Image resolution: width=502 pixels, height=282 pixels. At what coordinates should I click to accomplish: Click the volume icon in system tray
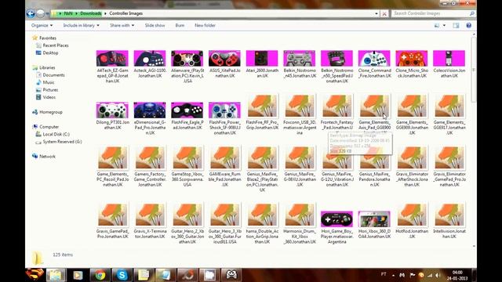click(x=438, y=275)
